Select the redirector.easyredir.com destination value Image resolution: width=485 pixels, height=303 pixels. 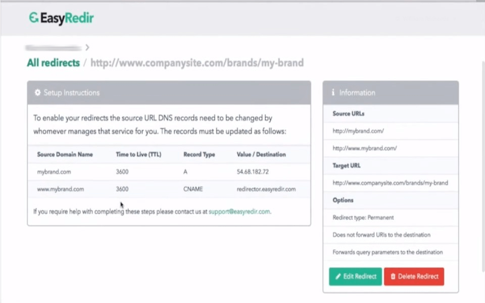pos(266,189)
